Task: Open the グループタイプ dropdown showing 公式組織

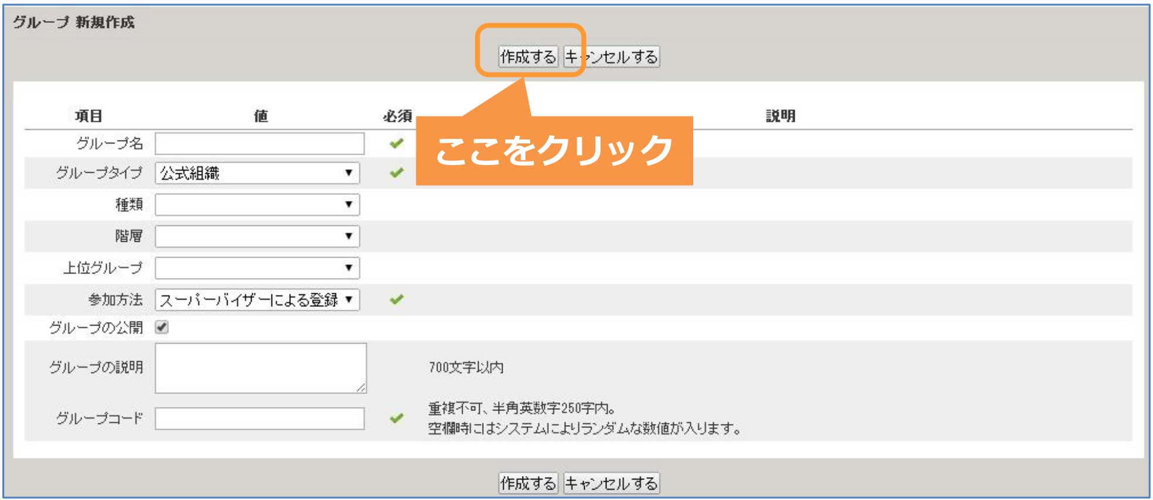Action: [x=257, y=173]
